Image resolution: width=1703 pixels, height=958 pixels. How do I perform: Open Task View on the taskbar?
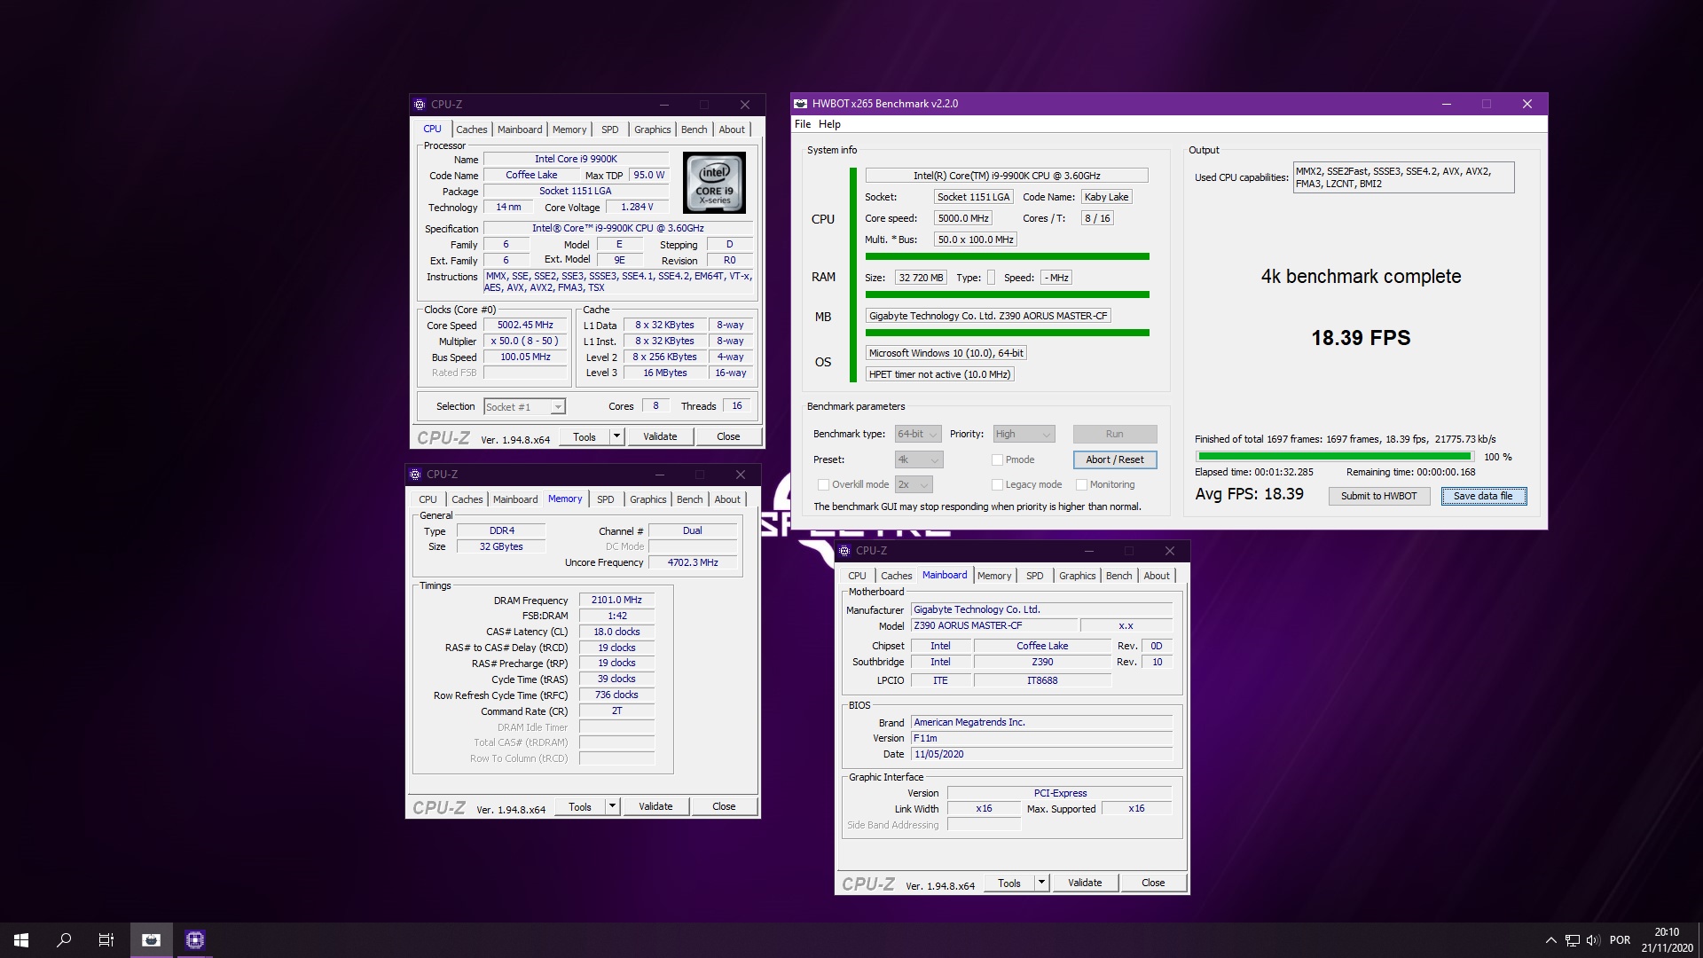point(106,940)
